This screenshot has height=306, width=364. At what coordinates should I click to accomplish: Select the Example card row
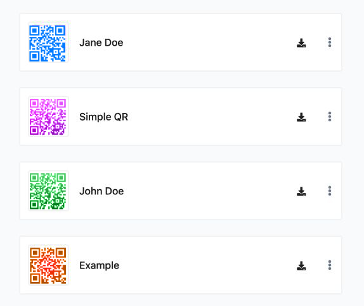[x=181, y=265]
